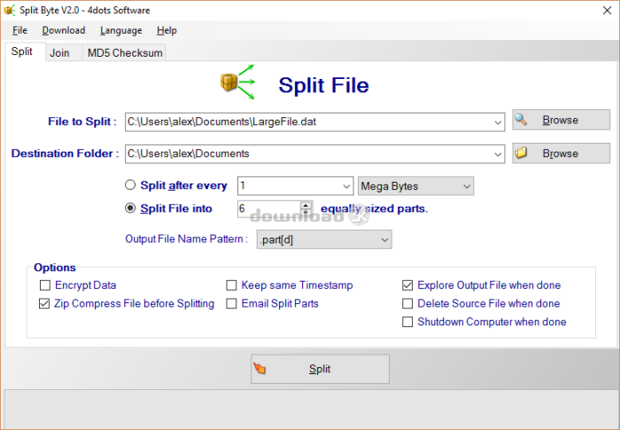Uncheck Explore Output File when done
The width and height of the screenshot is (620, 430).
(407, 285)
